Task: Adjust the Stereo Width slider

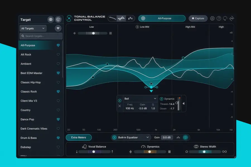Action: click(x=204, y=152)
